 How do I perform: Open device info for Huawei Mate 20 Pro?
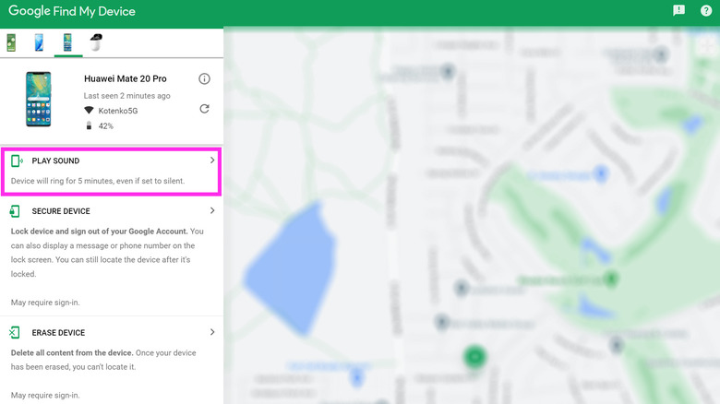[x=204, y=79]
